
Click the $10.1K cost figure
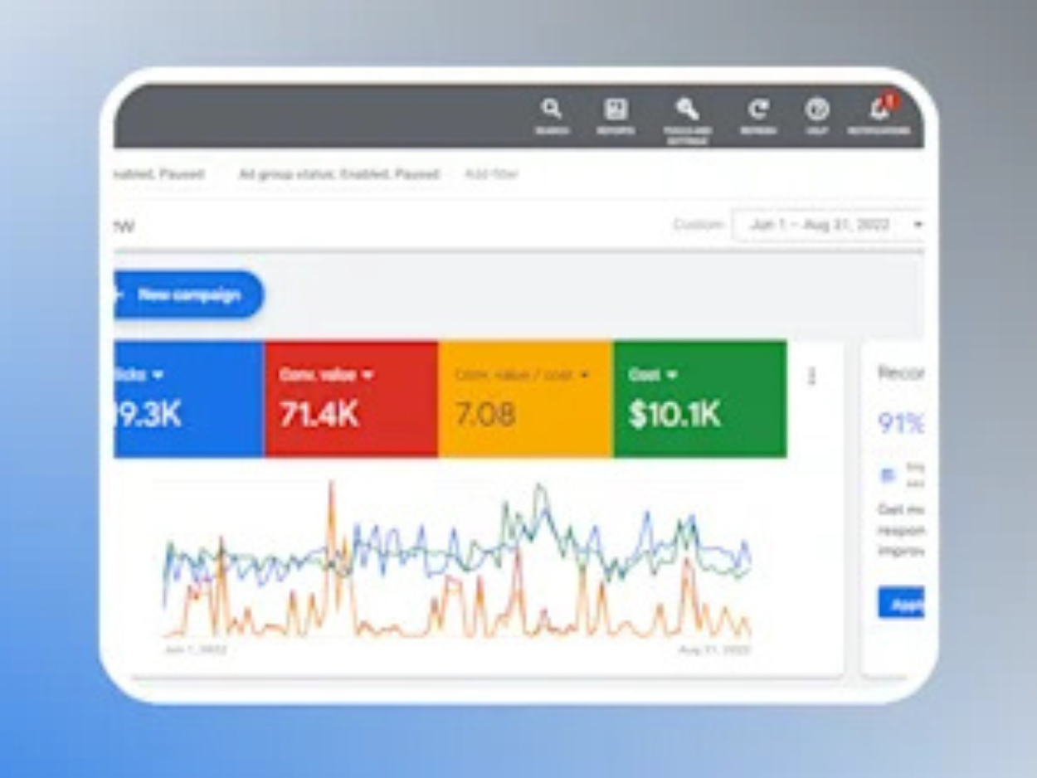(x=674, y=415)
